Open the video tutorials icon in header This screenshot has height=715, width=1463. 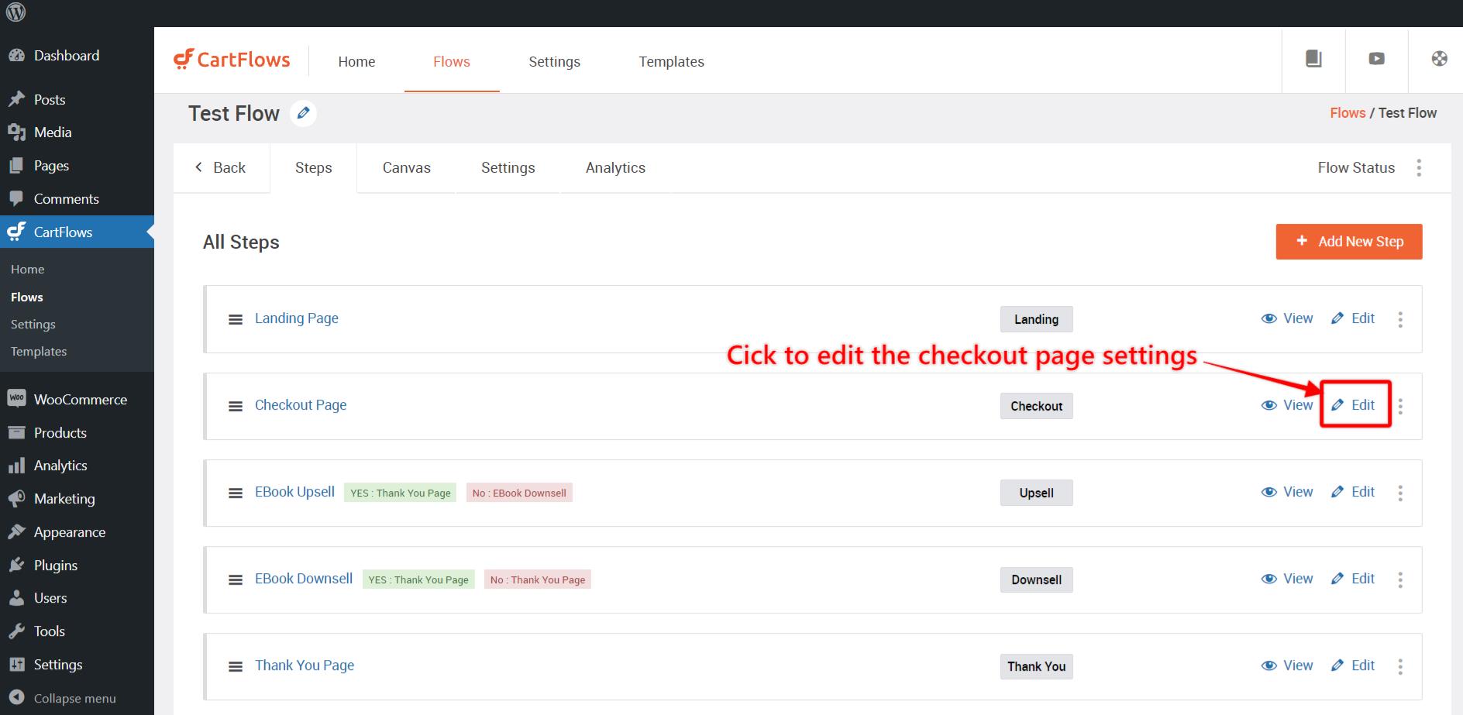click(1376, 59)
